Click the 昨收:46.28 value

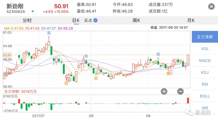[x=123, y=11]
